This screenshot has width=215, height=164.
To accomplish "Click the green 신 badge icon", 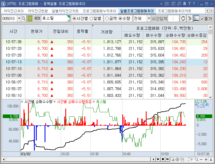I will (x=30, y=18).
